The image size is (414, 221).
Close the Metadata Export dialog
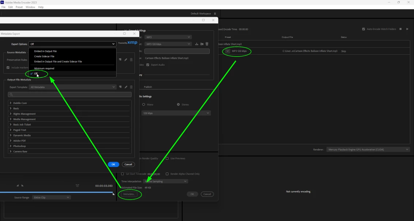pyautogui.click(x=134, y=34)
